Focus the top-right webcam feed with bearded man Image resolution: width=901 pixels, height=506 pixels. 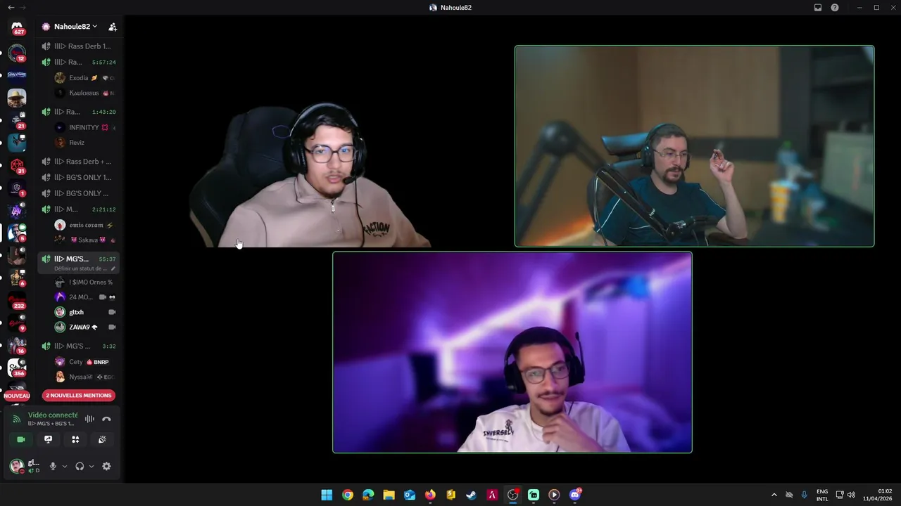pyautogui.click(x=694, y=146)
